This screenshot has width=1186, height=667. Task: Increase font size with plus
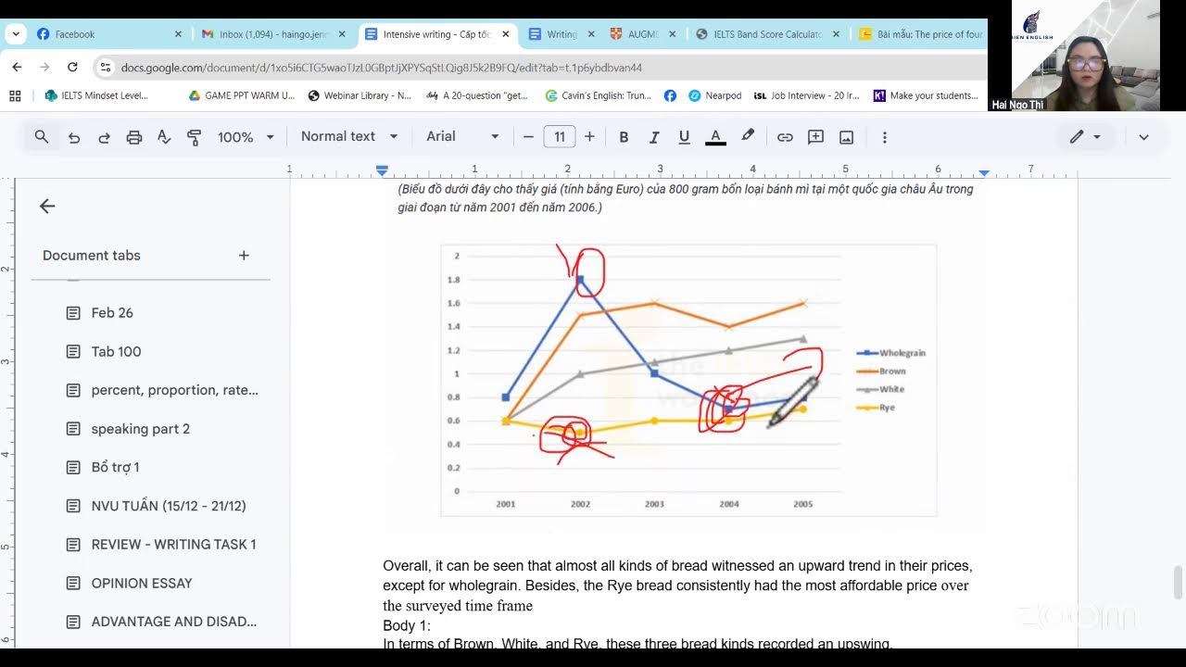coord(589,137)
